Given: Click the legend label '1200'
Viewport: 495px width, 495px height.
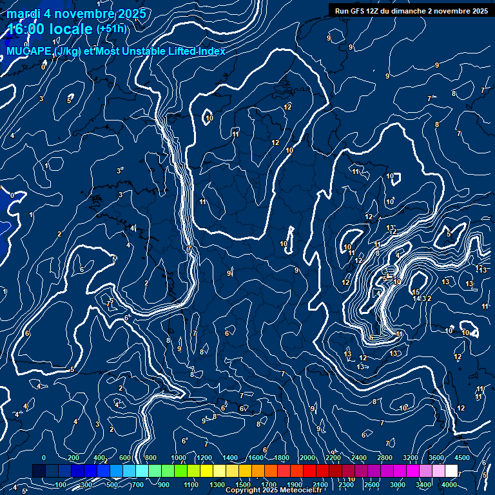Looking at the screenshot, I should tap(204, 458).
